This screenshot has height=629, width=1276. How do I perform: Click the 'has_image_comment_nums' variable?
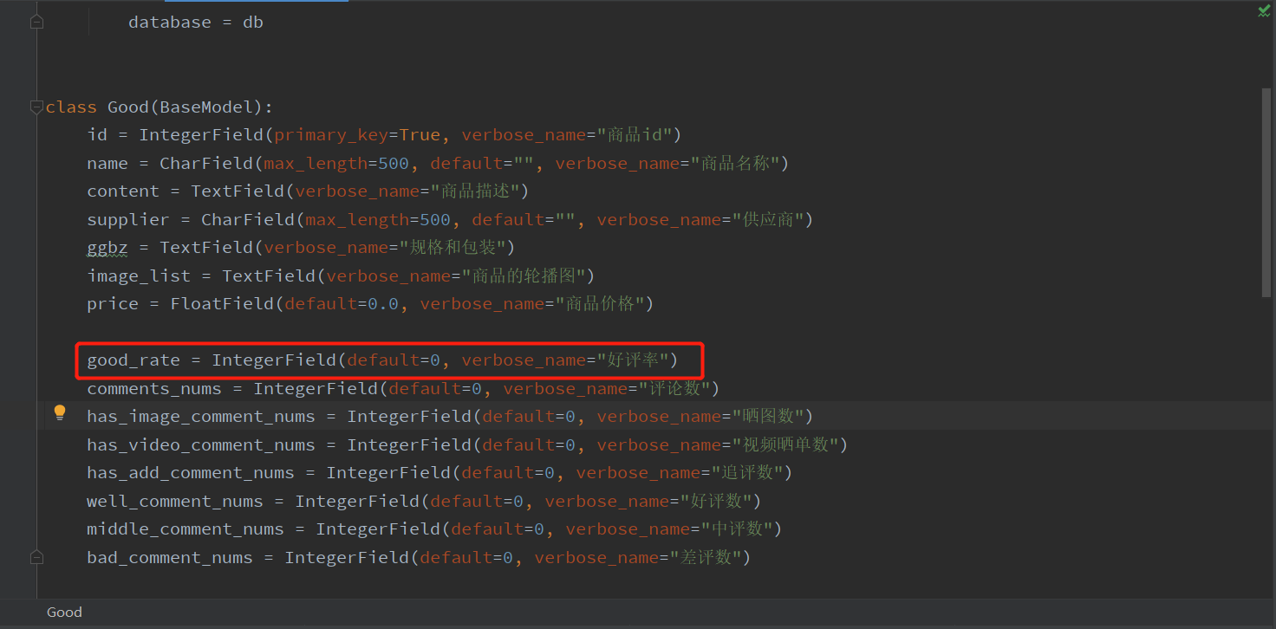tap(201, 417)
